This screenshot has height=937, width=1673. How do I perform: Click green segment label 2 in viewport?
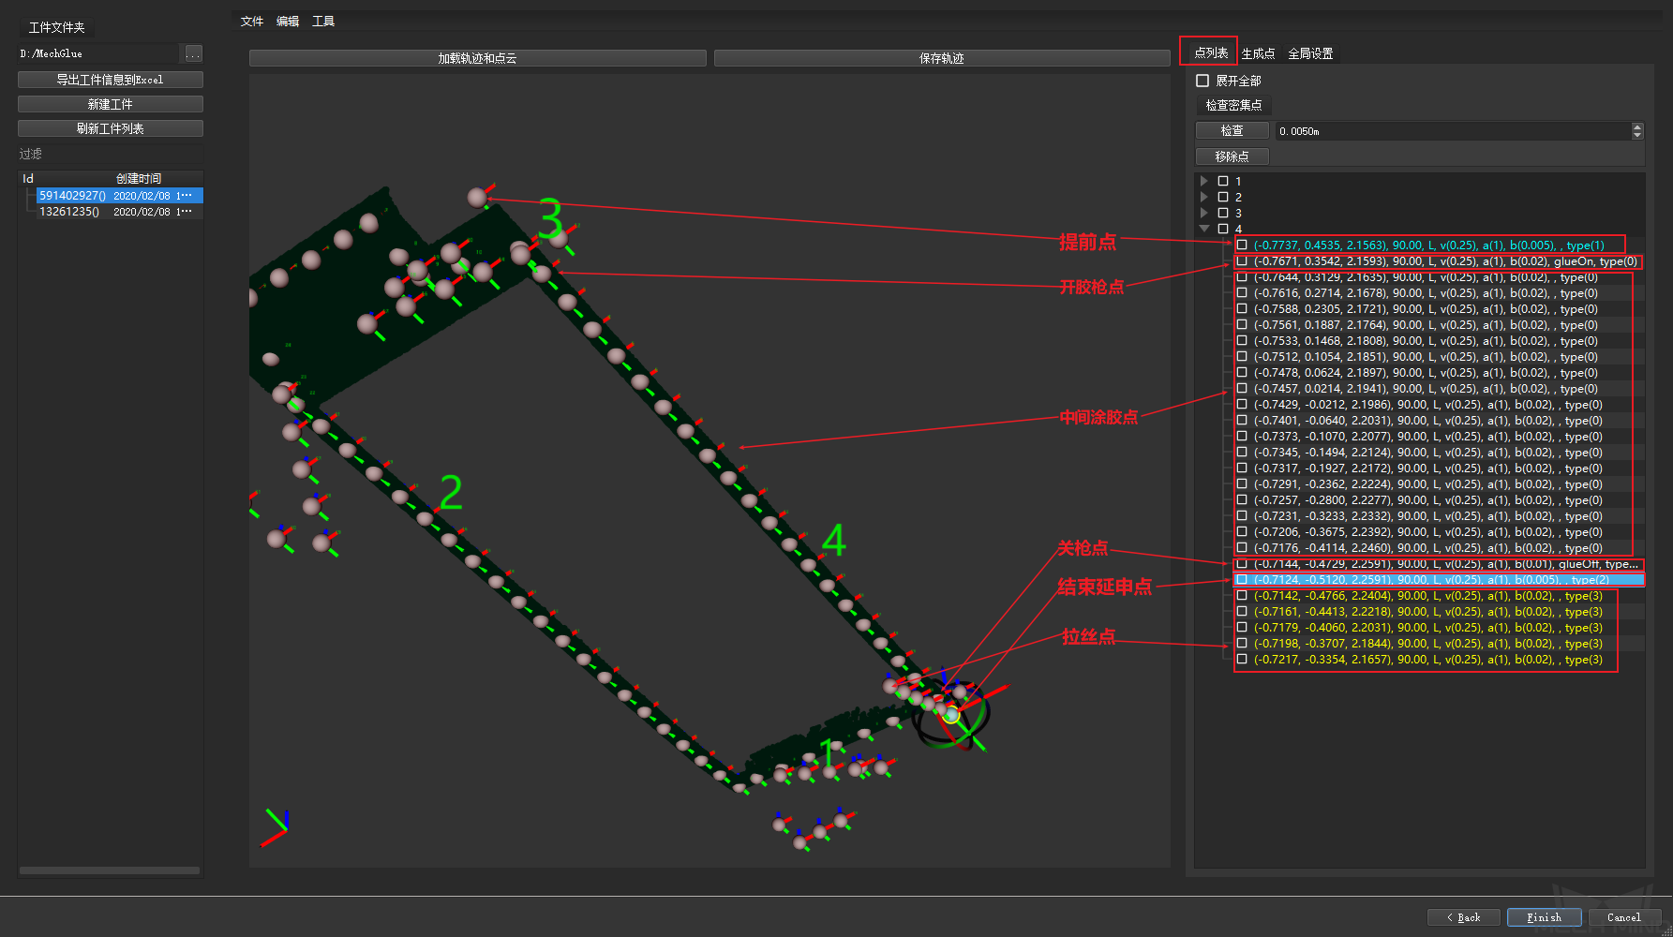pos(451,492)
